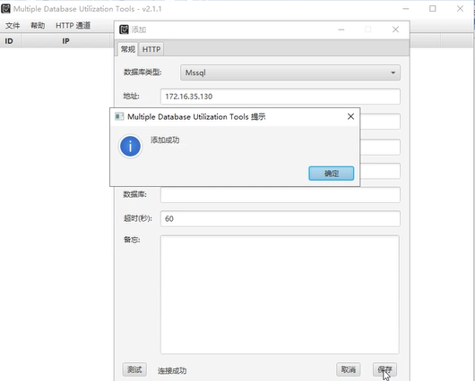475x381 pixels.
Task: Confirm the 添加成功 dialog with 确定
Action: coord(331,174)
